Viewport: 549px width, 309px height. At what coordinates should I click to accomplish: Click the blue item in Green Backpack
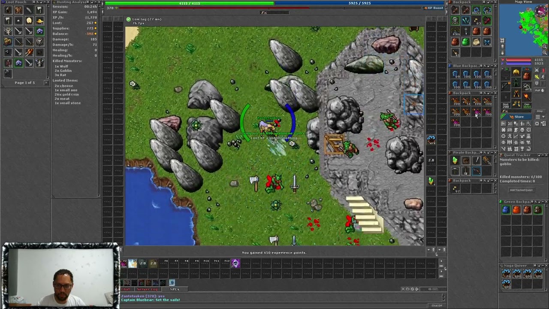[506, 209]
